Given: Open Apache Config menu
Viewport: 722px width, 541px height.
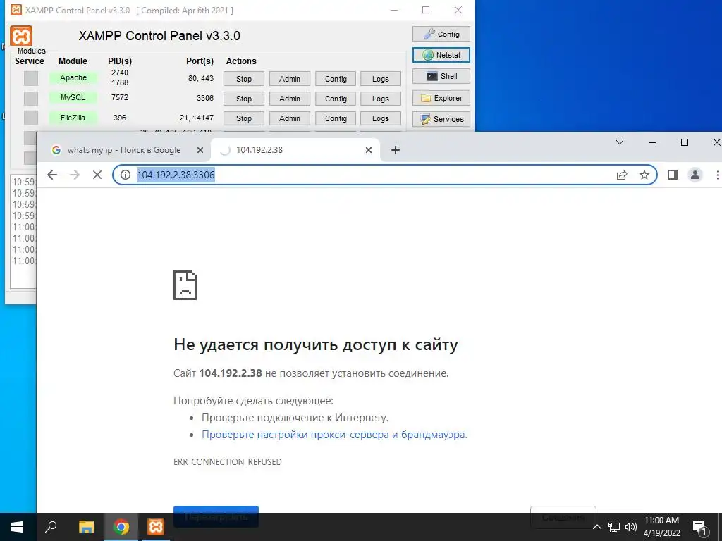Looking at the screenshot, I should coord(336,79).
